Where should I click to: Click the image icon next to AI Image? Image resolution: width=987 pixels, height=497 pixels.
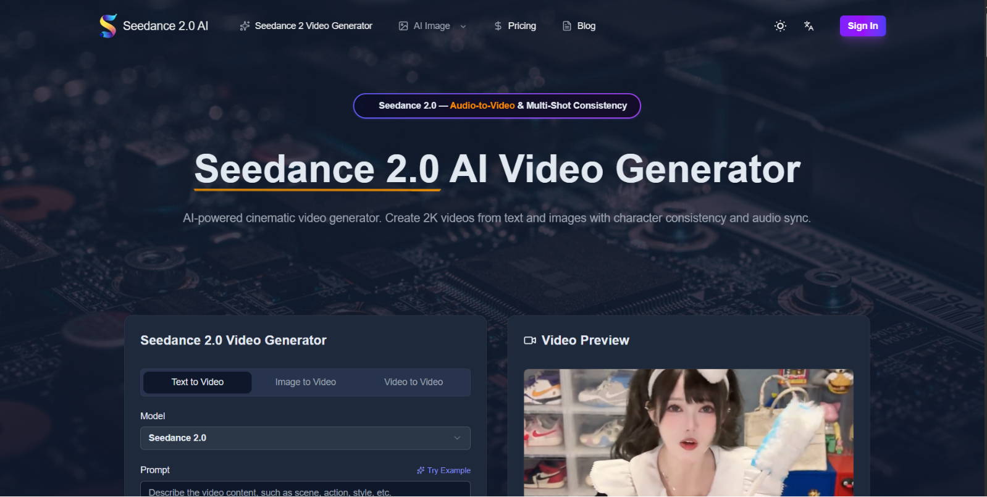(403, 26)
